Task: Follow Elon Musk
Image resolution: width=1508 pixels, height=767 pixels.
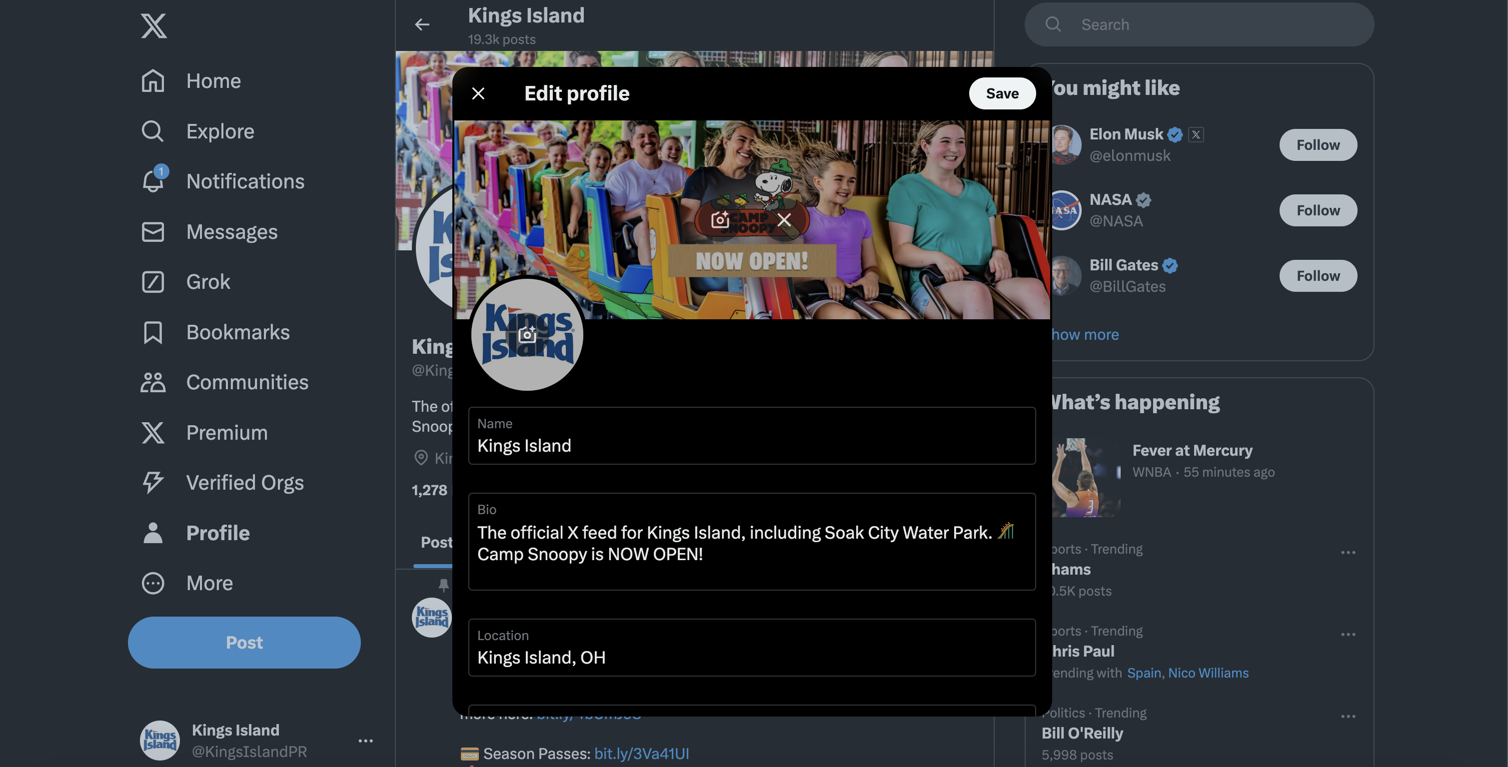Action: click(1318, 145)
